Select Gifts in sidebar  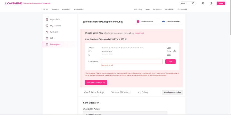coord(60,38)
